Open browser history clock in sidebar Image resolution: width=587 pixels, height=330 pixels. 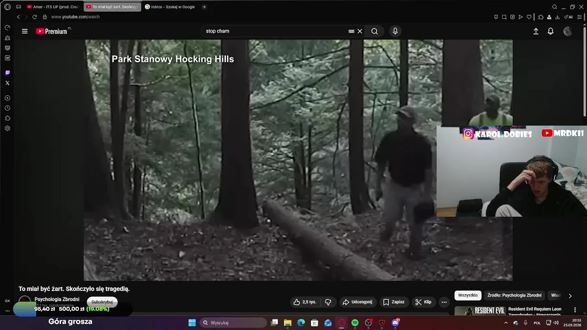pyautogui.click(x=7, y=108)
